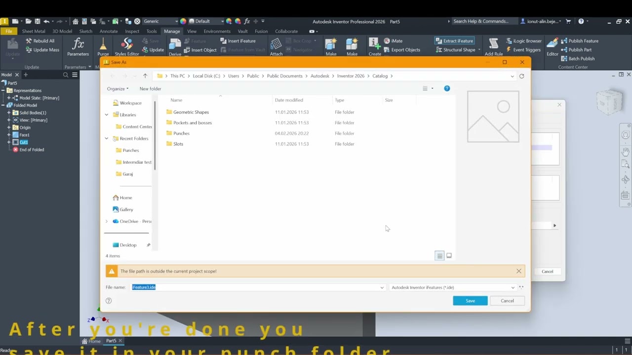Open the Model browser hamburger menu
Viewport: 632px width, 355px height.
[75, 75]
